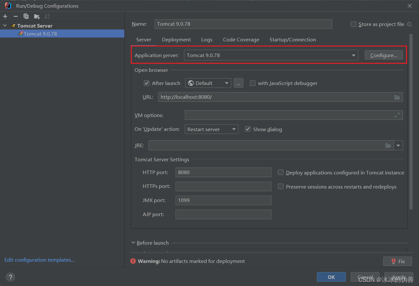Enable Store as project file
The image size is (419, 286).
(353, 24)
